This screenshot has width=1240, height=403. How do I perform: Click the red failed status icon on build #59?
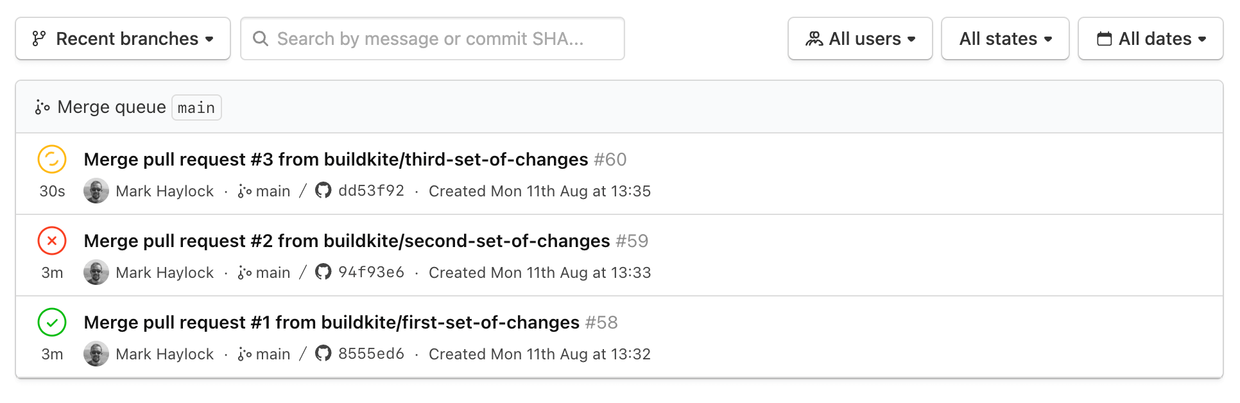point(52,241)
